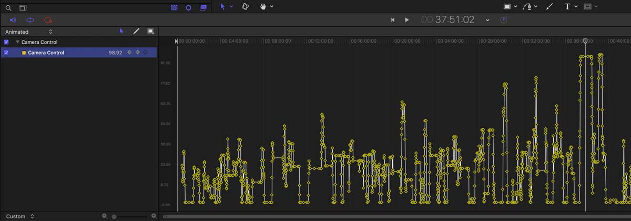Image resolution: width=631 pixels, height=221 pixels.
Task: Select the Rectangle Mask tool
Action: (x=588, y=6)
